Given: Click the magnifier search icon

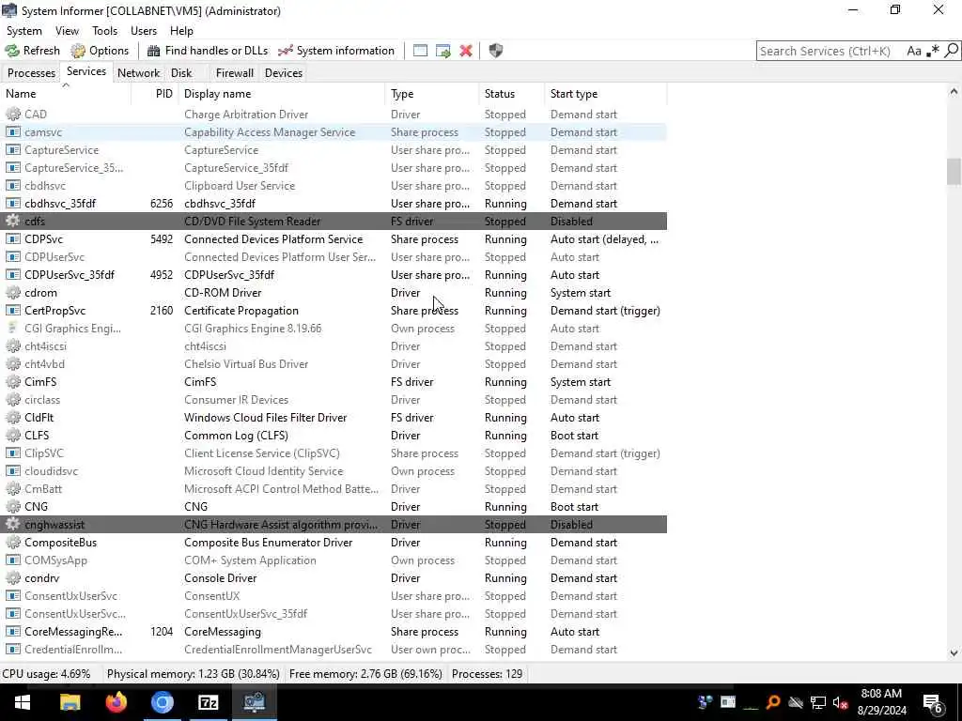Looking at the screenshot, I should point(951,51).
